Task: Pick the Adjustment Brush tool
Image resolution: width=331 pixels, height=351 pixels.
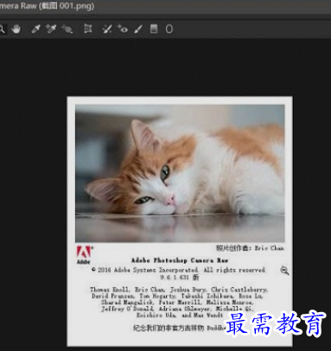Action: pyautogui.click(x=138, y=29)
